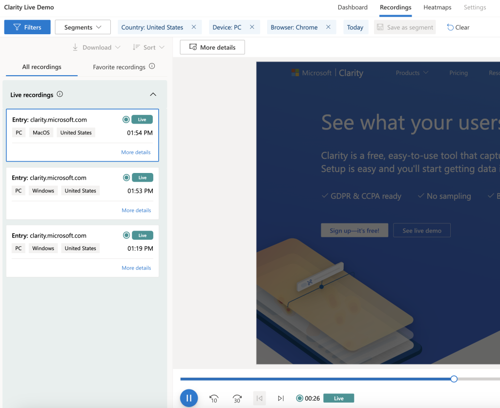Open the Sort dropdown

pos(148,47)
